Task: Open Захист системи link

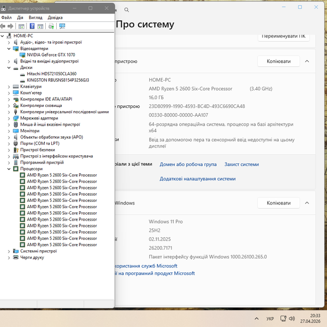Action: click(x=242, y=165)
